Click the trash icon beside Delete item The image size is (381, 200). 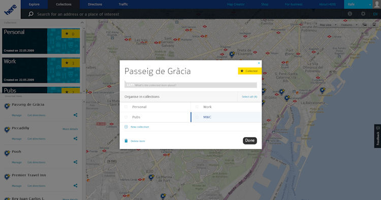[126, 141]
